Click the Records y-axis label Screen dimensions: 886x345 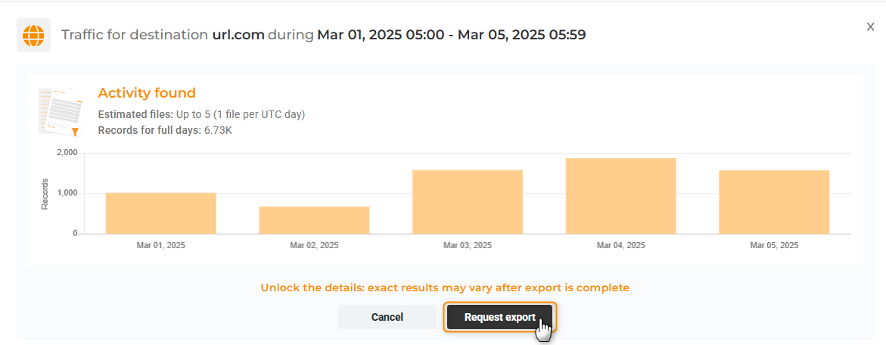45,194
